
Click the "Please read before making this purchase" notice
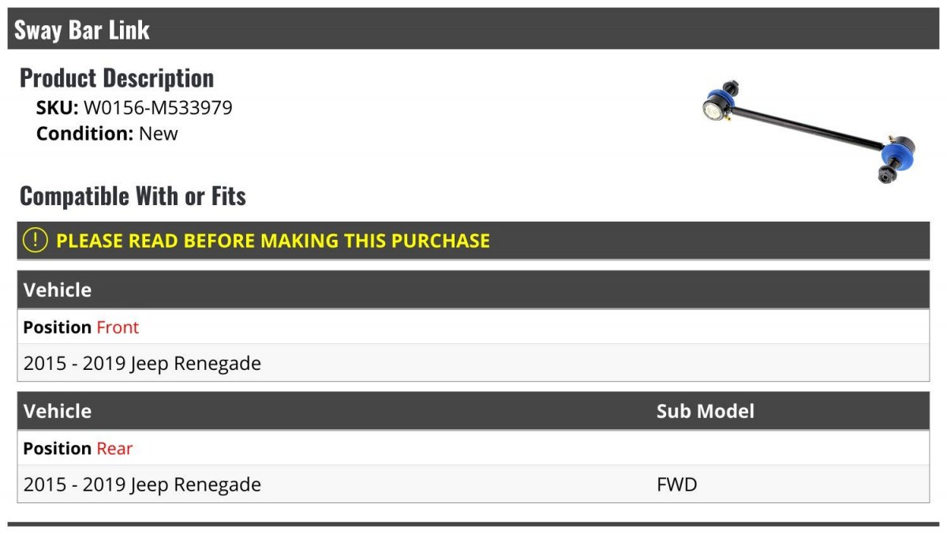coord(273,241)
